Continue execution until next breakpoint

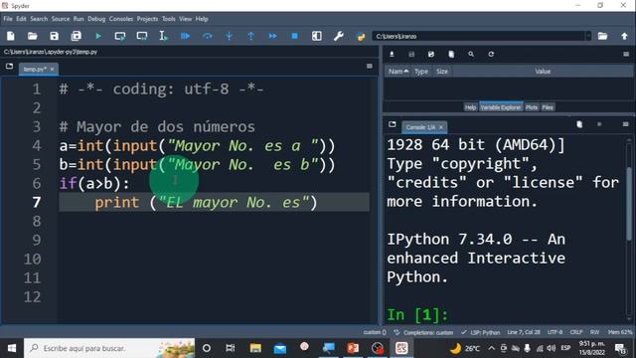point(273,36)
